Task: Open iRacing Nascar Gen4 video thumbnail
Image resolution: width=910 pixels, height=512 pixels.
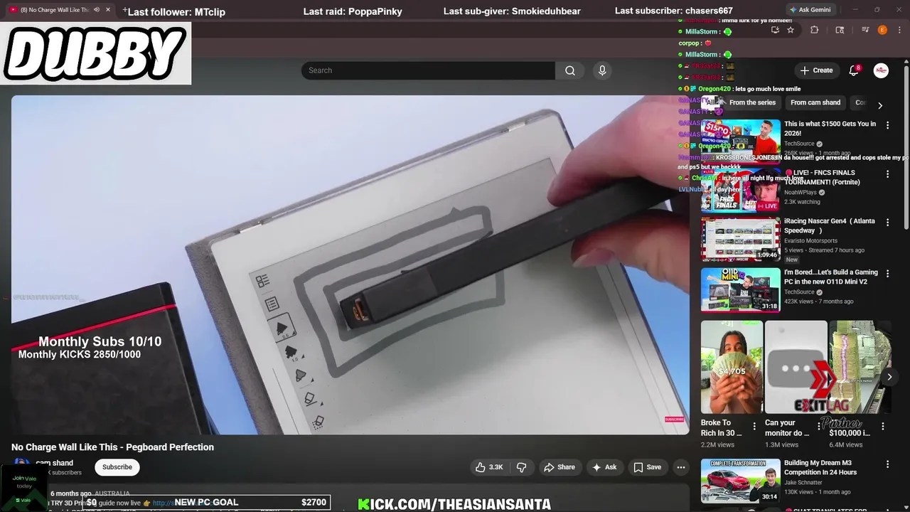Action: (x=741, y=239)
